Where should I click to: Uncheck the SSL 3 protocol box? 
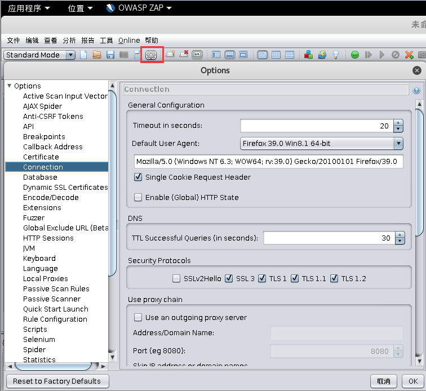[x=229, y=278]
